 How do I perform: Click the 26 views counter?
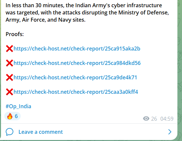[154, 119]
